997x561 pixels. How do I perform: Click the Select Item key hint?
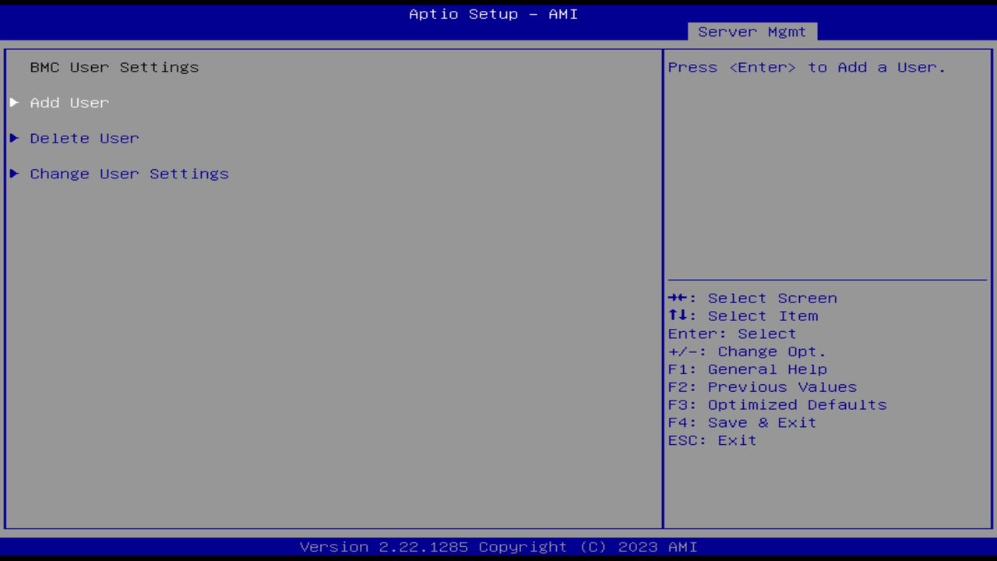coord(743,316)
